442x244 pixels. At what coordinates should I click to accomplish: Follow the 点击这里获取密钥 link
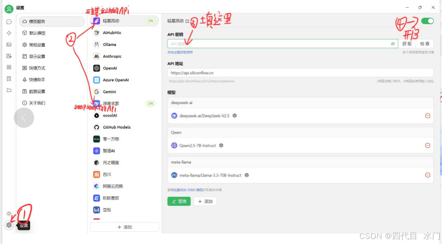[180, 52]
